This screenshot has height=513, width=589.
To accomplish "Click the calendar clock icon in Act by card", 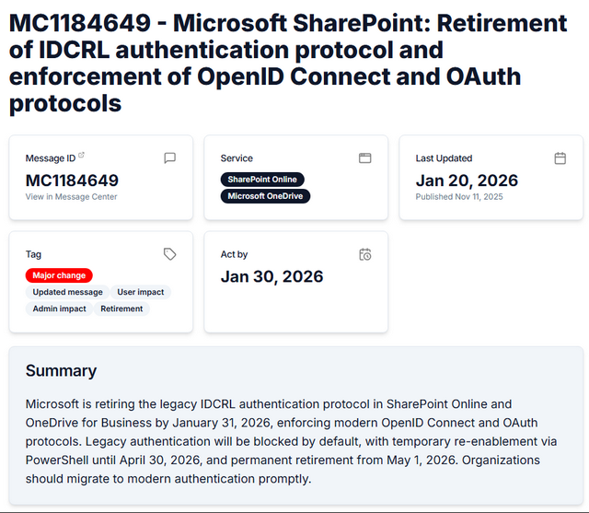I will (364, 253).
